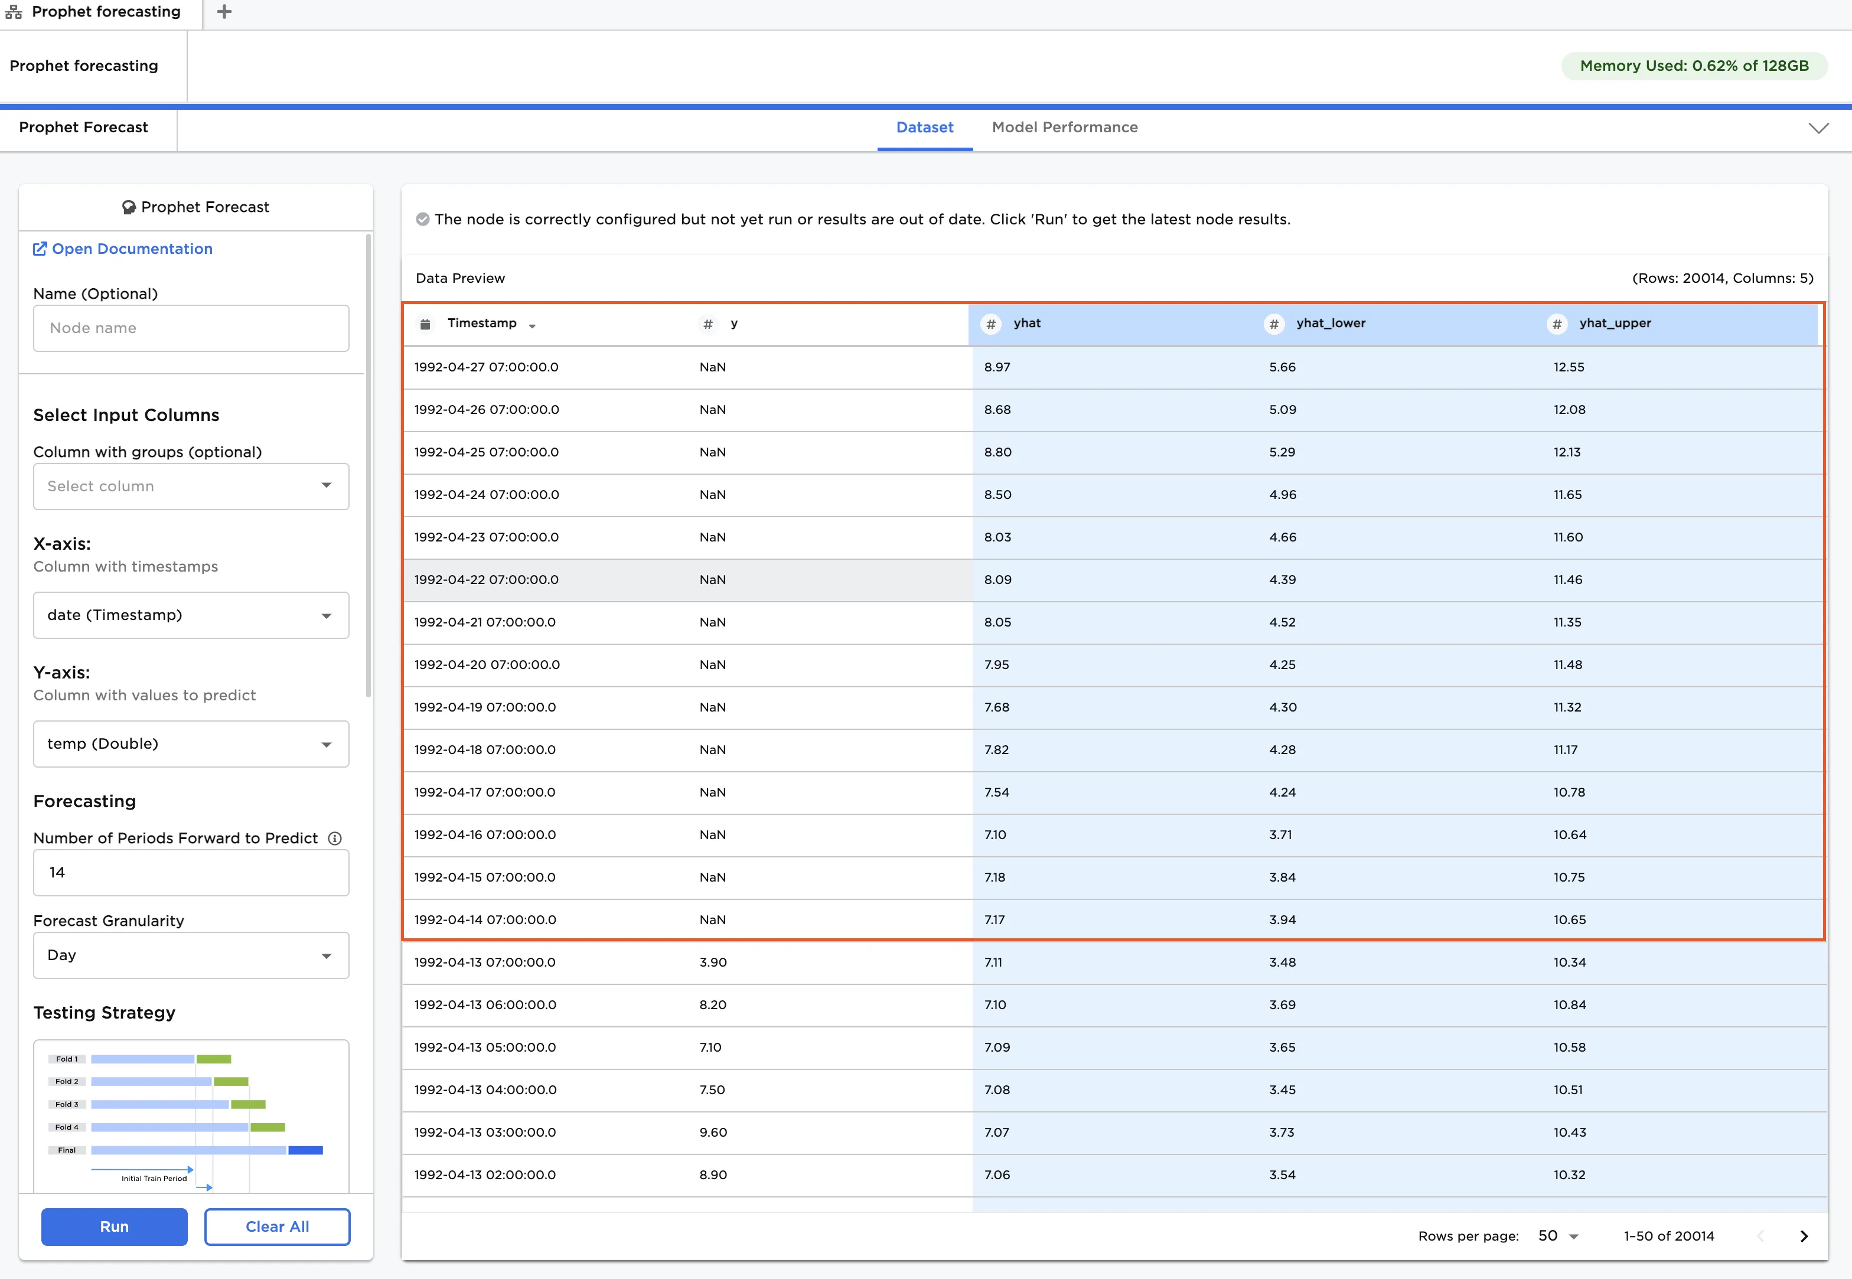Click the hash icon in yhat_lower header
The height and width of the screenshot is (1279, 1852).
click(1273, 324)
